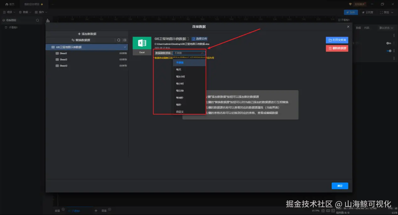Search layers in the 看板图层 panel
Image resolution: width=398 pixels, height=215 pixels.
[37, 20]
